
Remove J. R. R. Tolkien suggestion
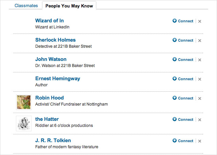[x=200, y=141]
